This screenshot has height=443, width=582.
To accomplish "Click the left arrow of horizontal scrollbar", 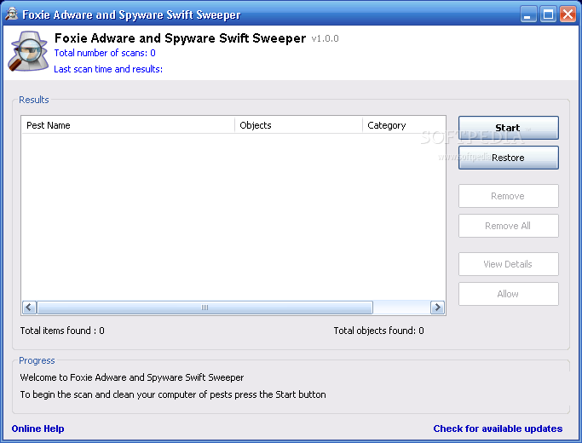I will [29, 308].
